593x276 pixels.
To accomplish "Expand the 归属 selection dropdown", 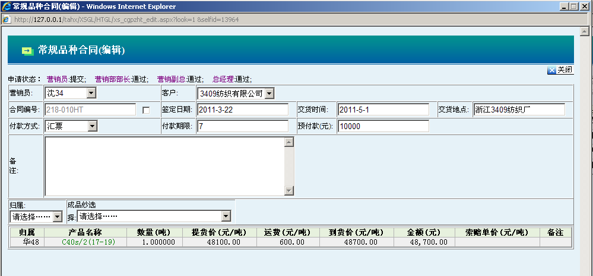I will tap(57, 217).
